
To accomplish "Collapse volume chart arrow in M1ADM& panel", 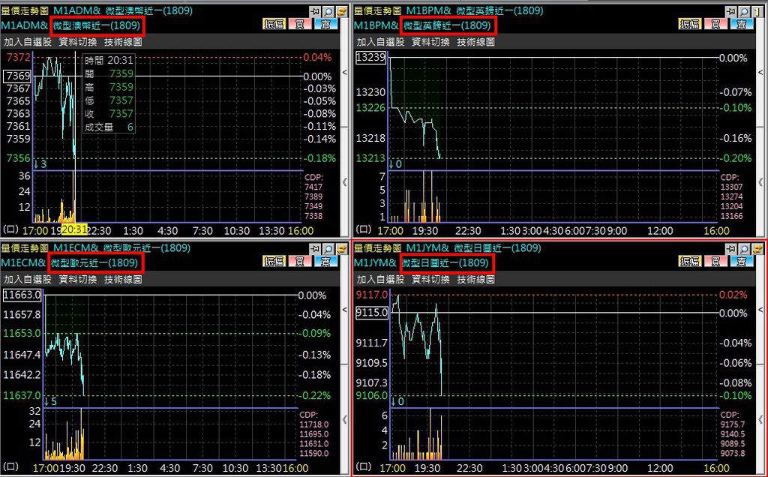I will 344,182.
